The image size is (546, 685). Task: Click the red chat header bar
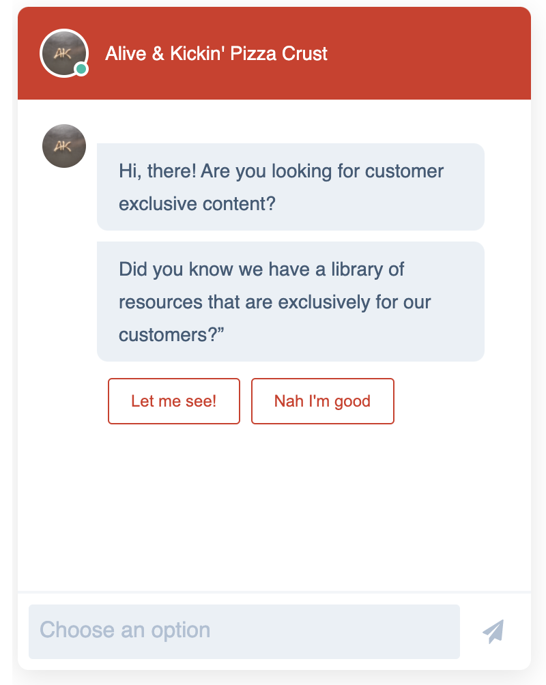(x=375, y=54)
